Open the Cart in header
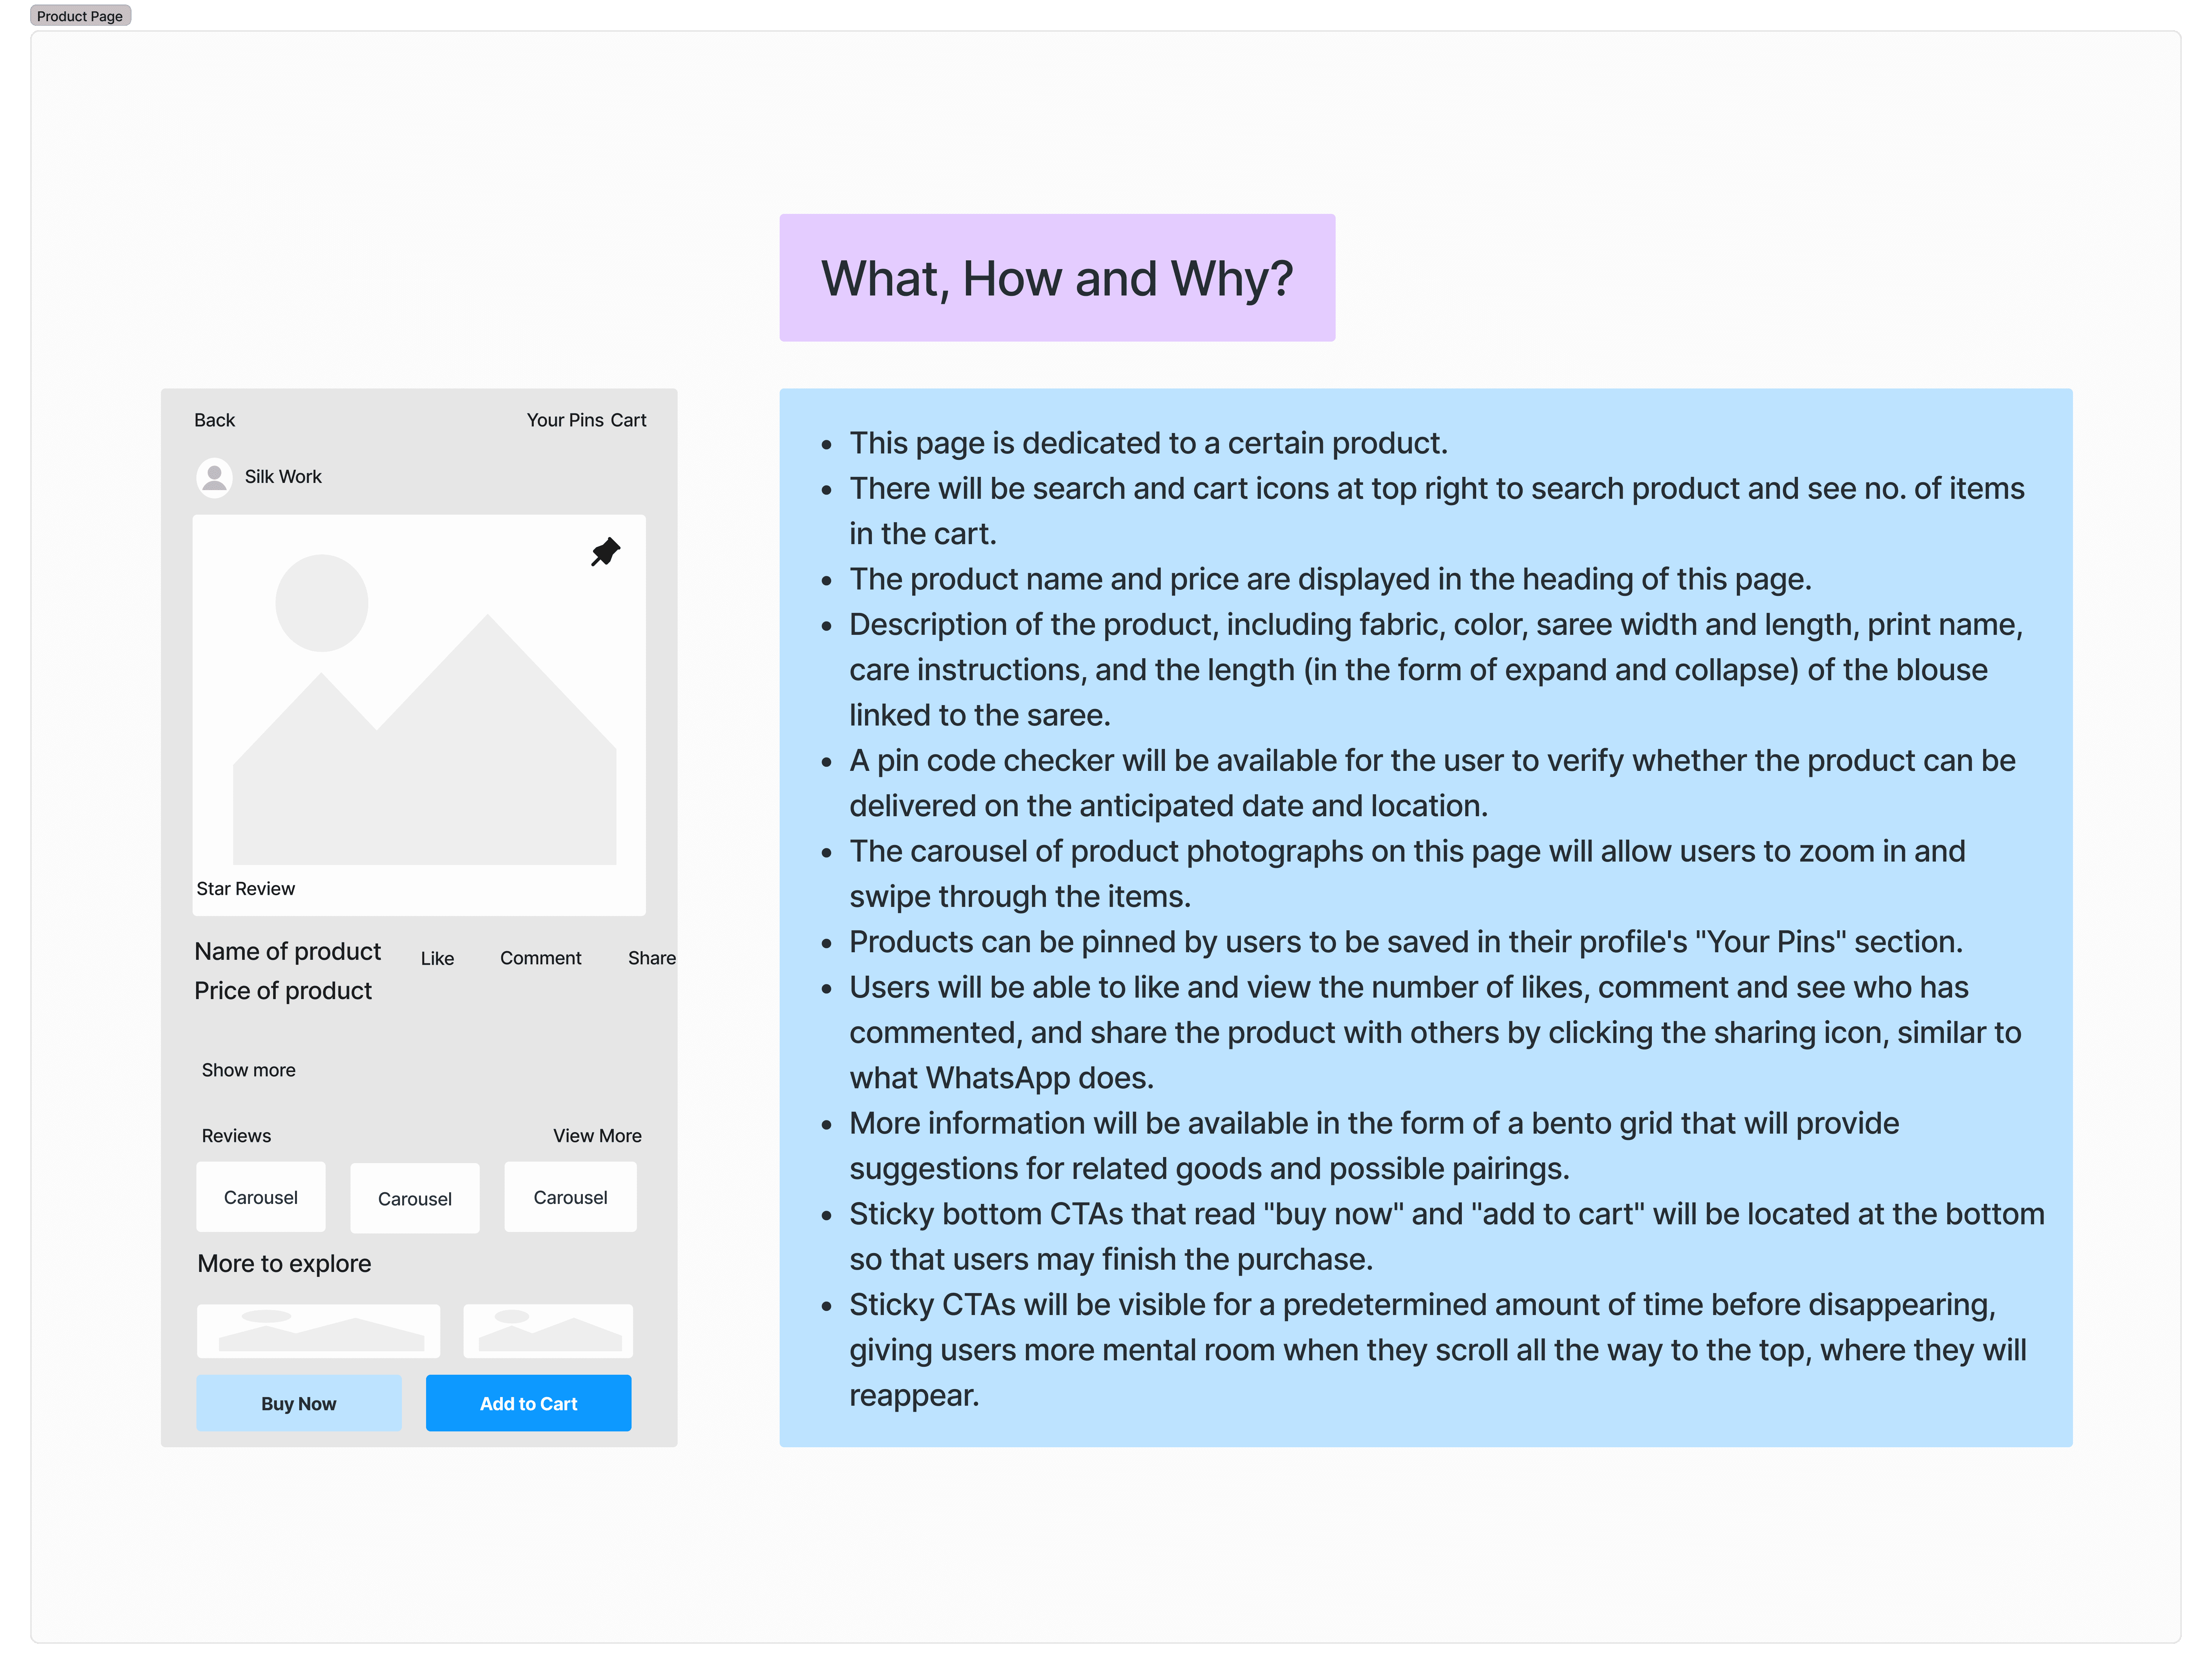Image resolution: width=2212 pixels, height=1674 pixels. coord(628,420)
